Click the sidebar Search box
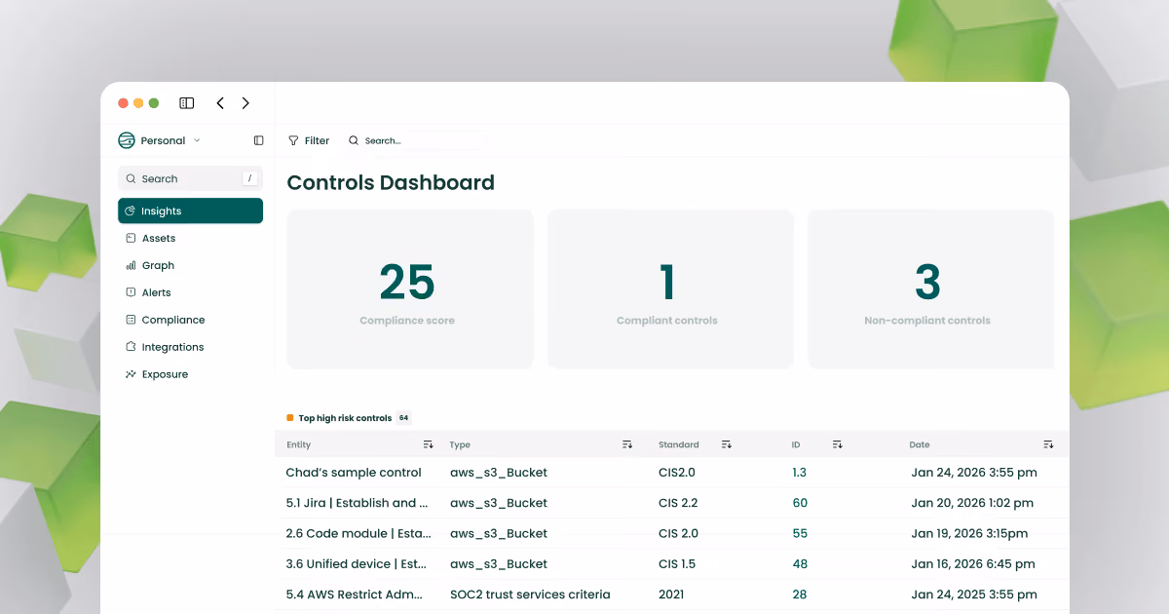1169x614 pixels. point(190,178)
